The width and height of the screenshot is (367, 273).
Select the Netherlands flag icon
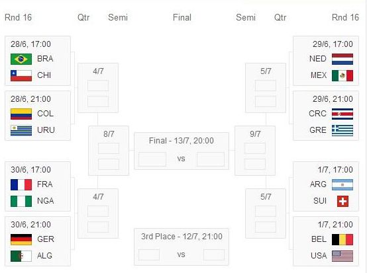[x=342, y=59]
